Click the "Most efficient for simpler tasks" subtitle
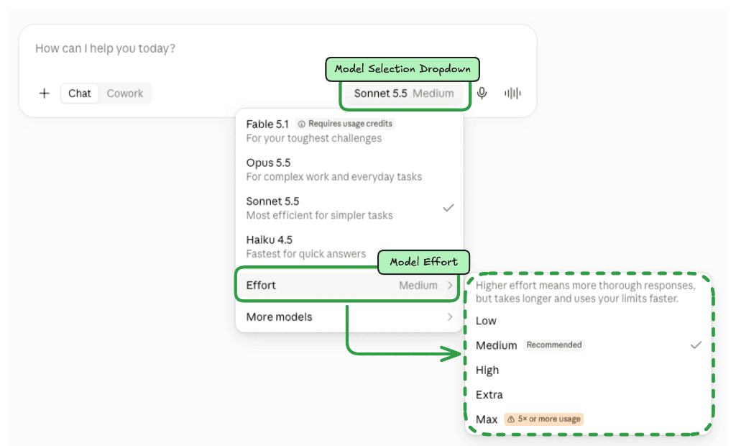 [320, 215]
